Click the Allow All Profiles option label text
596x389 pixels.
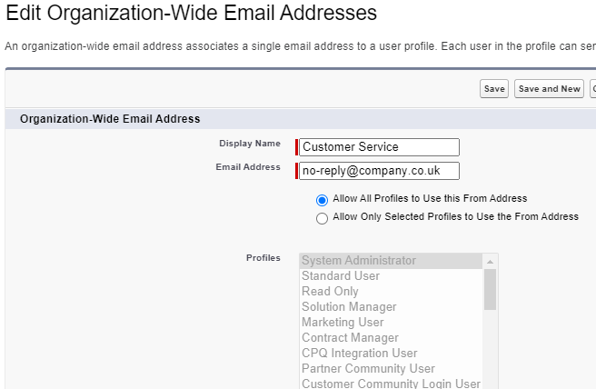pos(430,198)
